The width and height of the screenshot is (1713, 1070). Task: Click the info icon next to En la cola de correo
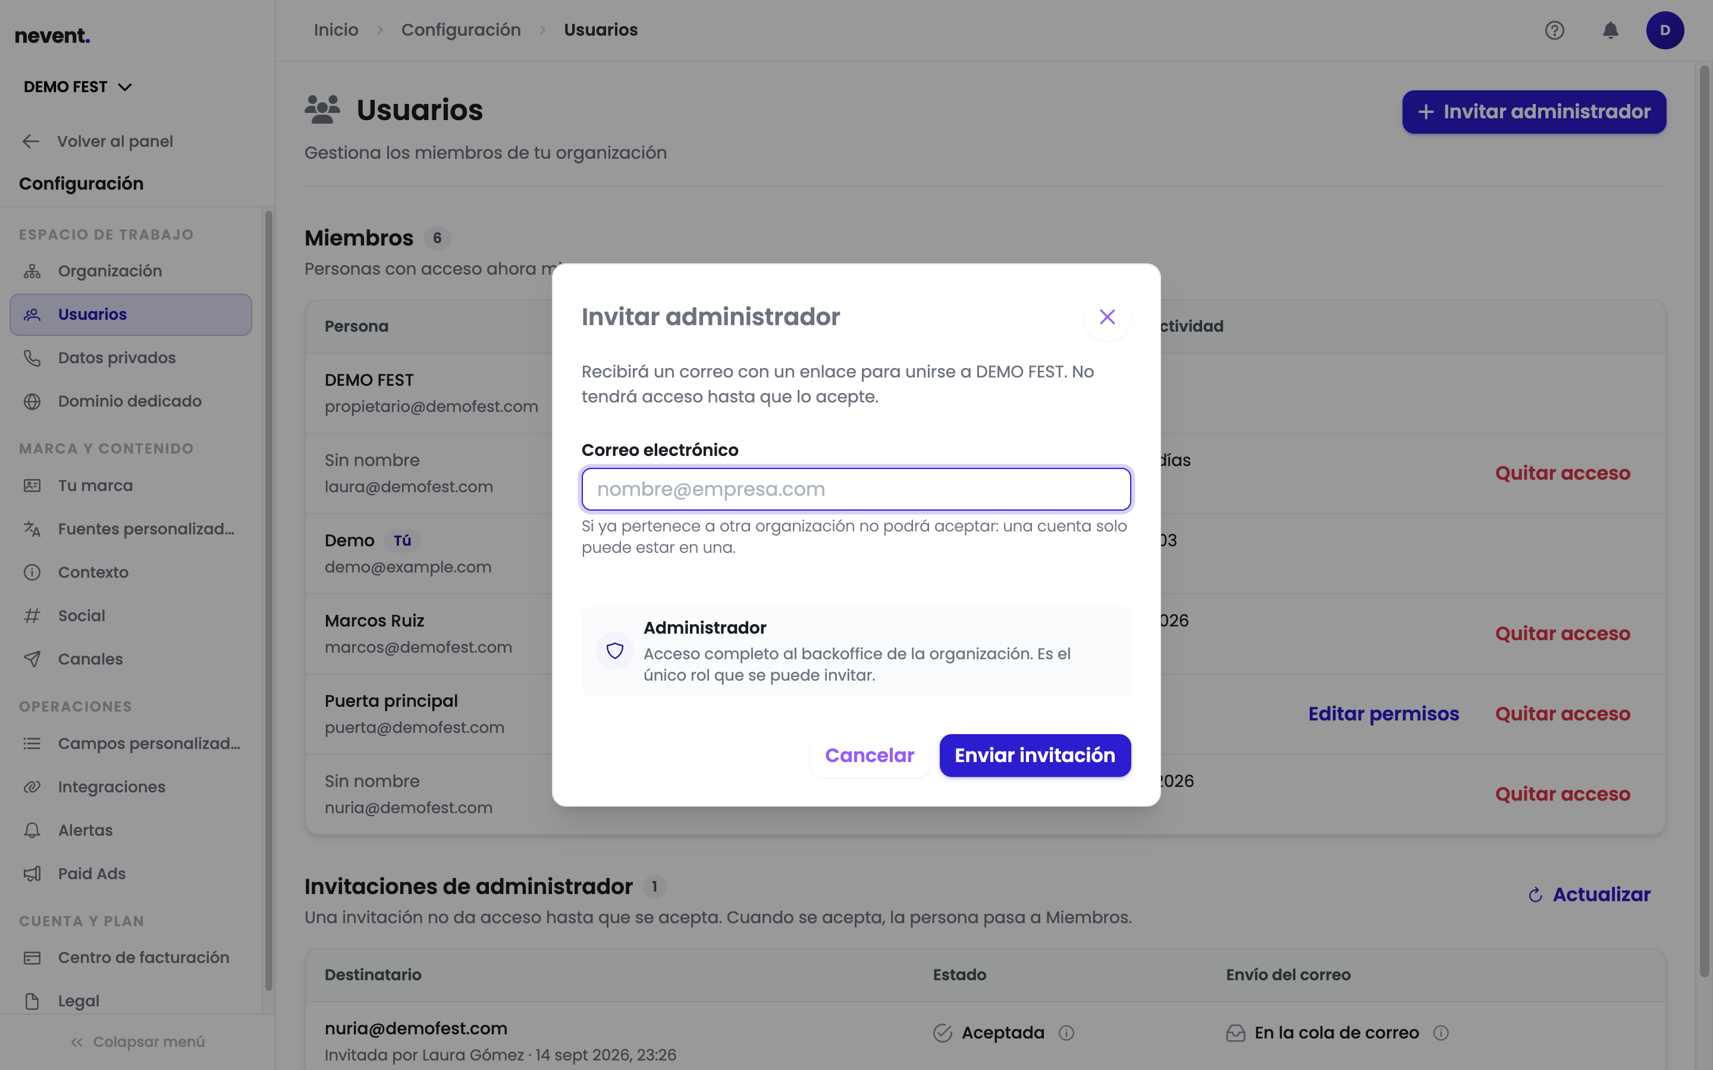point(1441,1033)
